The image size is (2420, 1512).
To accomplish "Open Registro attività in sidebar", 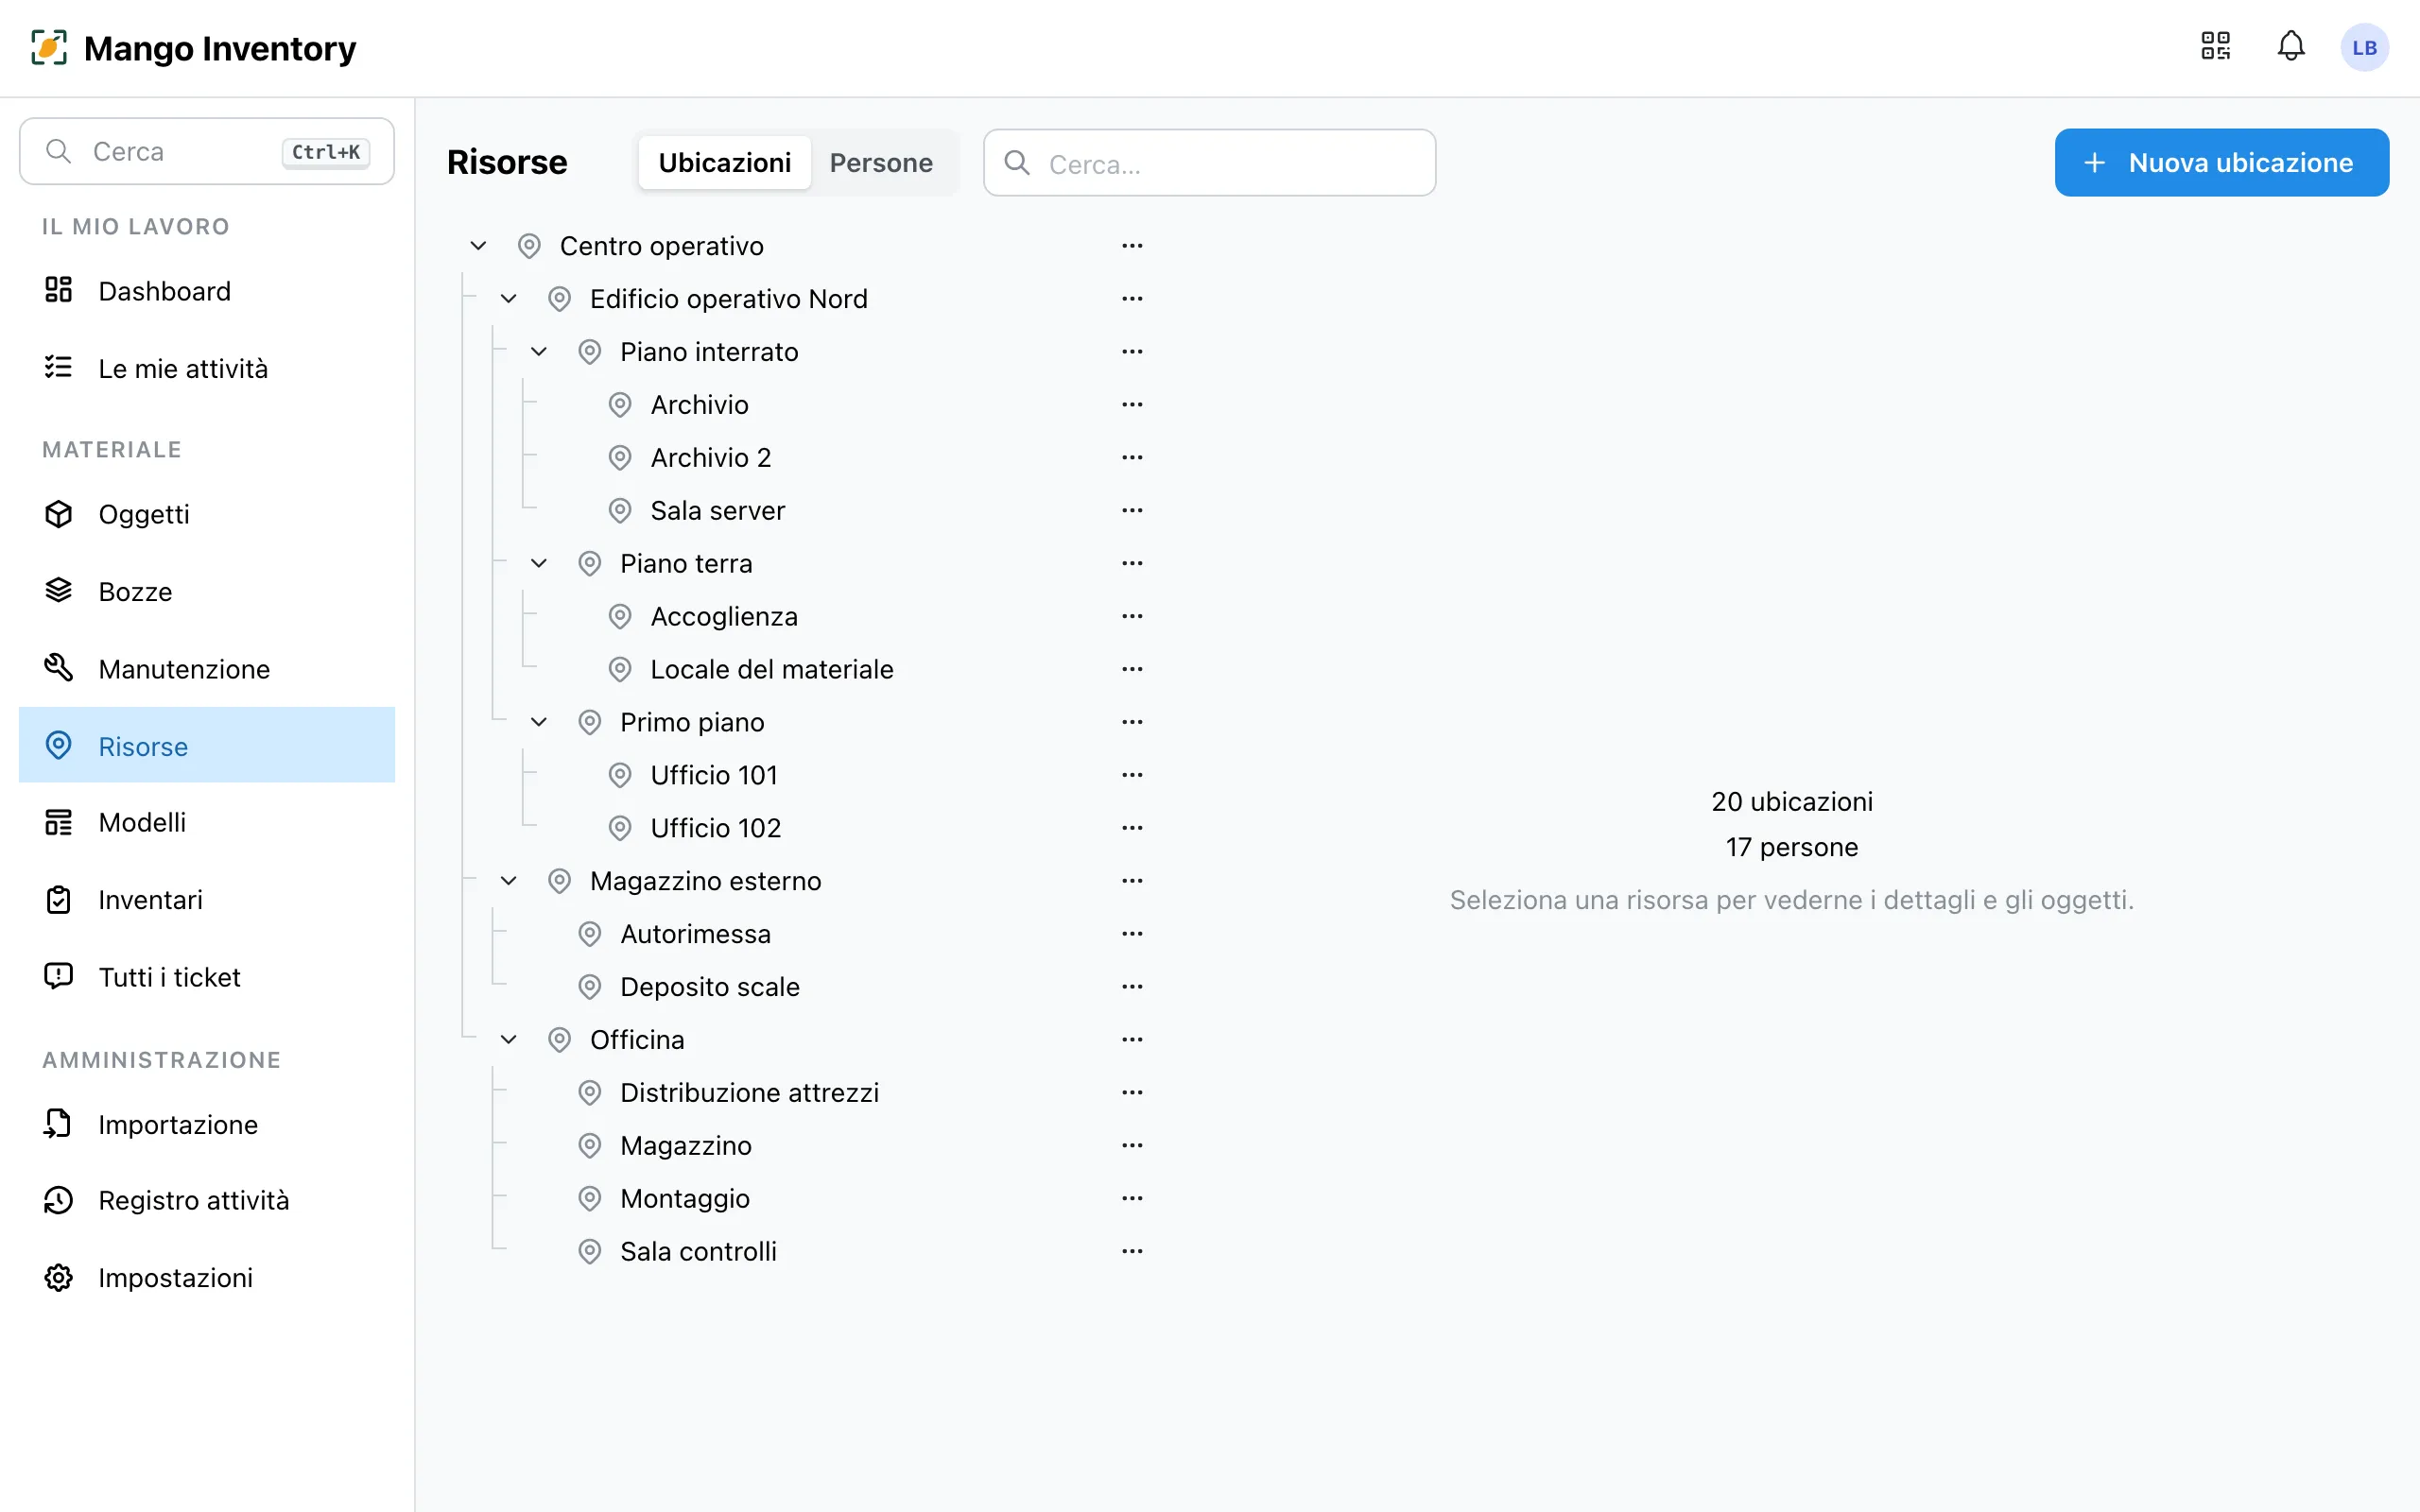I will tap(207, 1200).
